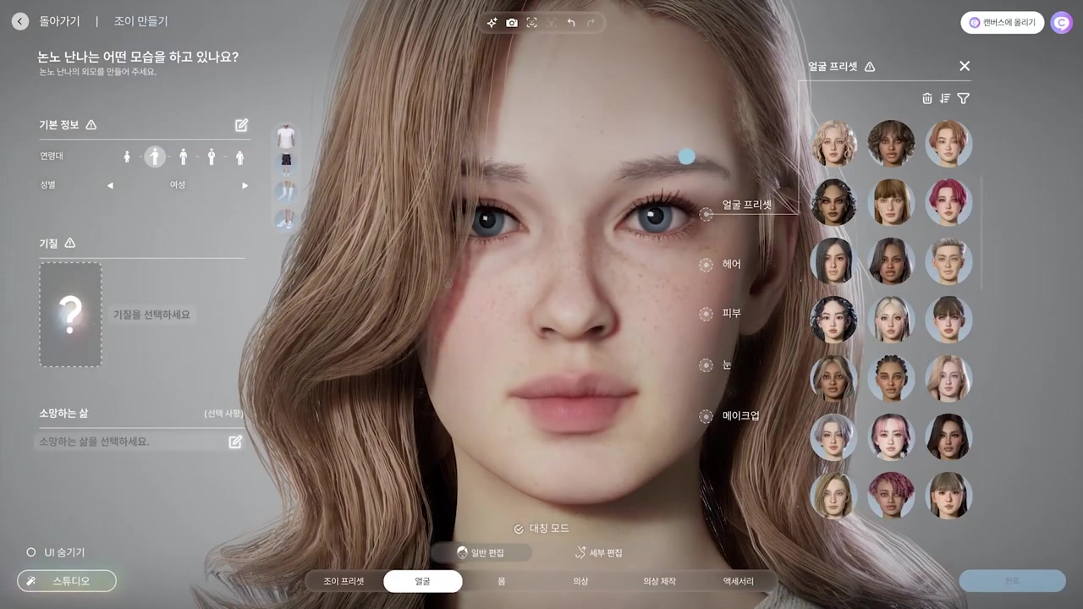Switch gender with the right arrow
Screen dimensions: 1083x609
coord(245,185)
